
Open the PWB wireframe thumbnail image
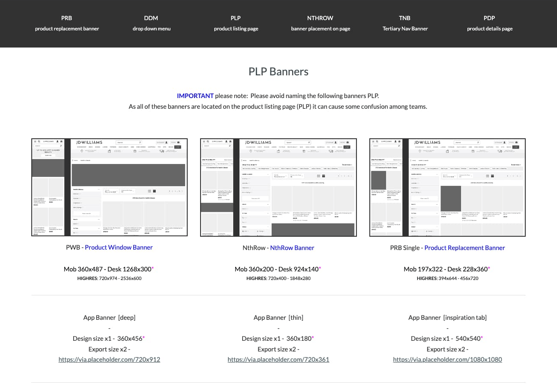109,187
